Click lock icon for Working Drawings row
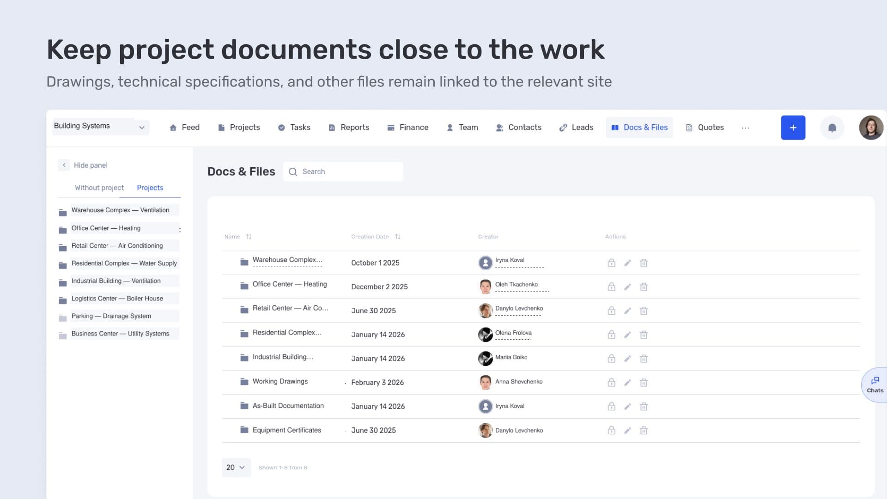This screenshot has width=887, height=499. [x=611, y=383]
